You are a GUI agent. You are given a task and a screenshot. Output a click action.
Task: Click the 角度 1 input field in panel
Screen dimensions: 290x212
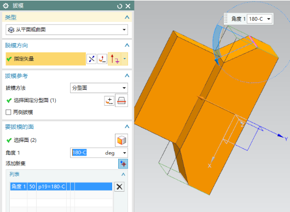[99, 153]
